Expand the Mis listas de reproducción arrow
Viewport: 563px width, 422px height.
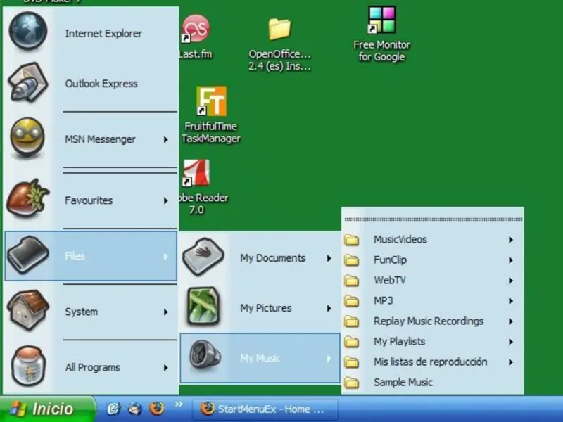(x=511, y=362)
